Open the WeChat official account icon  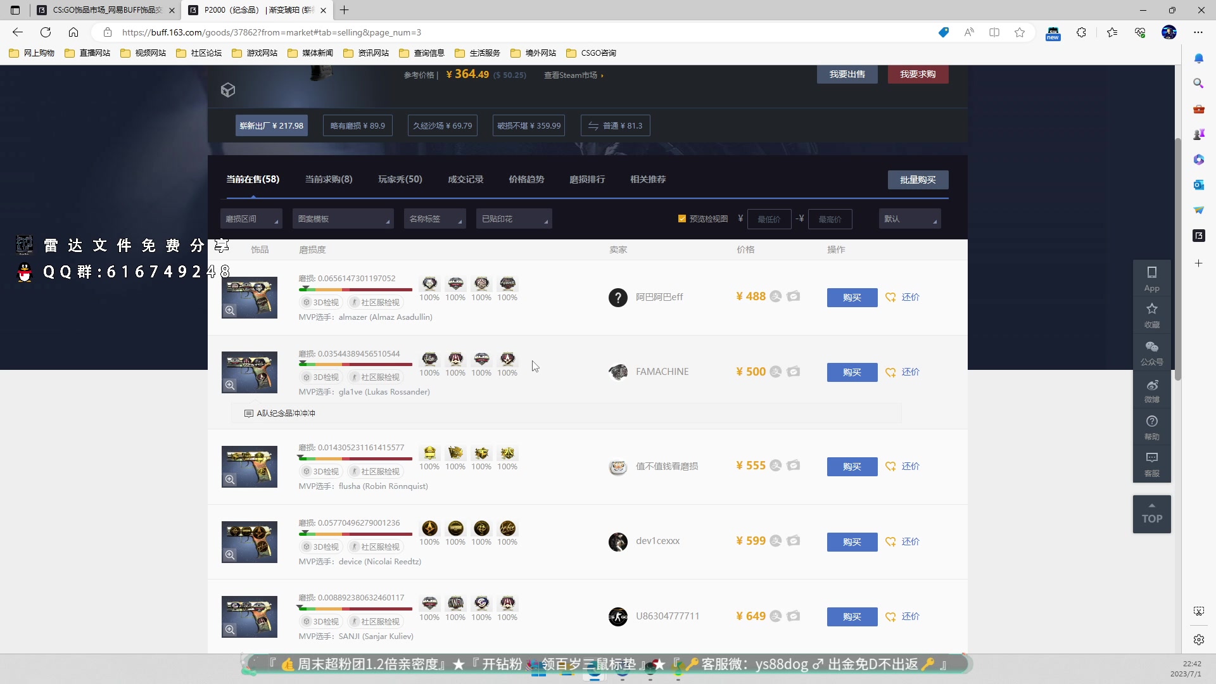[1151, 353]
